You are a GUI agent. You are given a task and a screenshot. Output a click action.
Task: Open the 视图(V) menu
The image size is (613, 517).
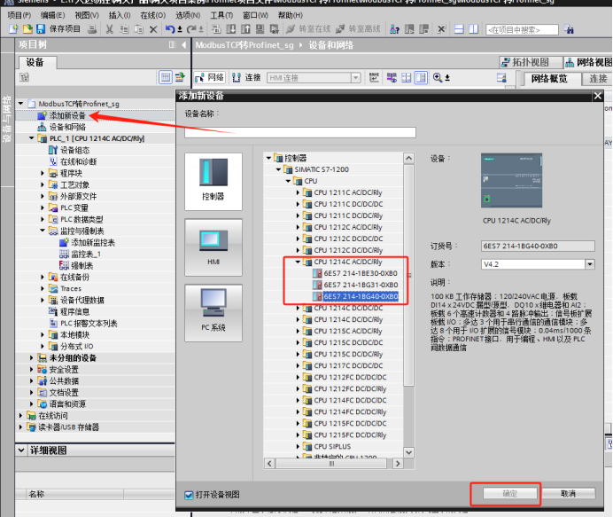coord(87,15)
